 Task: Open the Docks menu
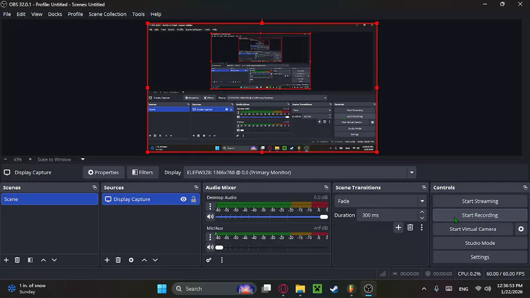55,14
